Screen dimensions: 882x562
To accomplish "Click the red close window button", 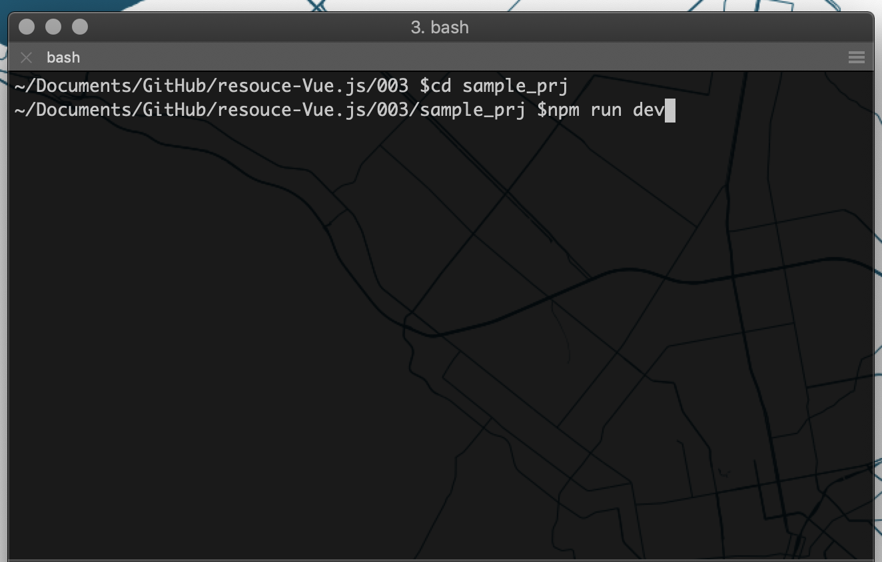I will click(27, 27).
